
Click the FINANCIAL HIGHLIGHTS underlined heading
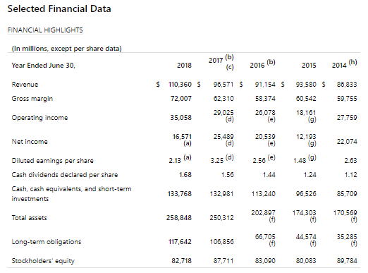point(45,30)
